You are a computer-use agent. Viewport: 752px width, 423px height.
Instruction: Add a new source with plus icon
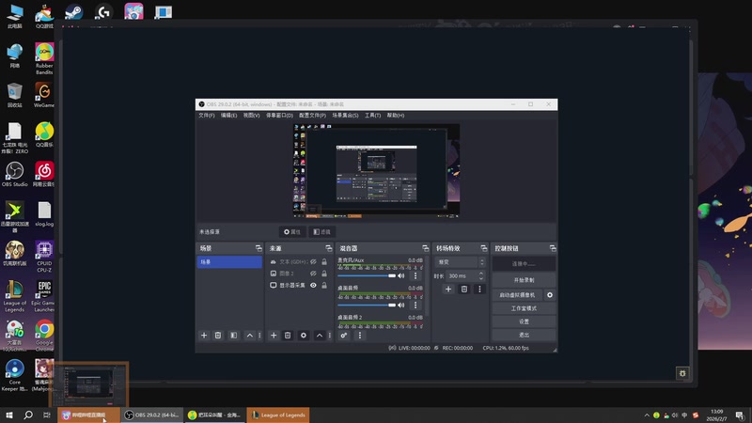274,336
